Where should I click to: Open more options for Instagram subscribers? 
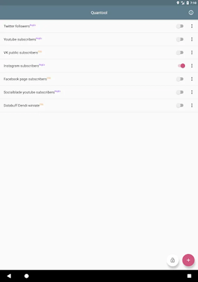pyautogui.click(x=192, y=66)
